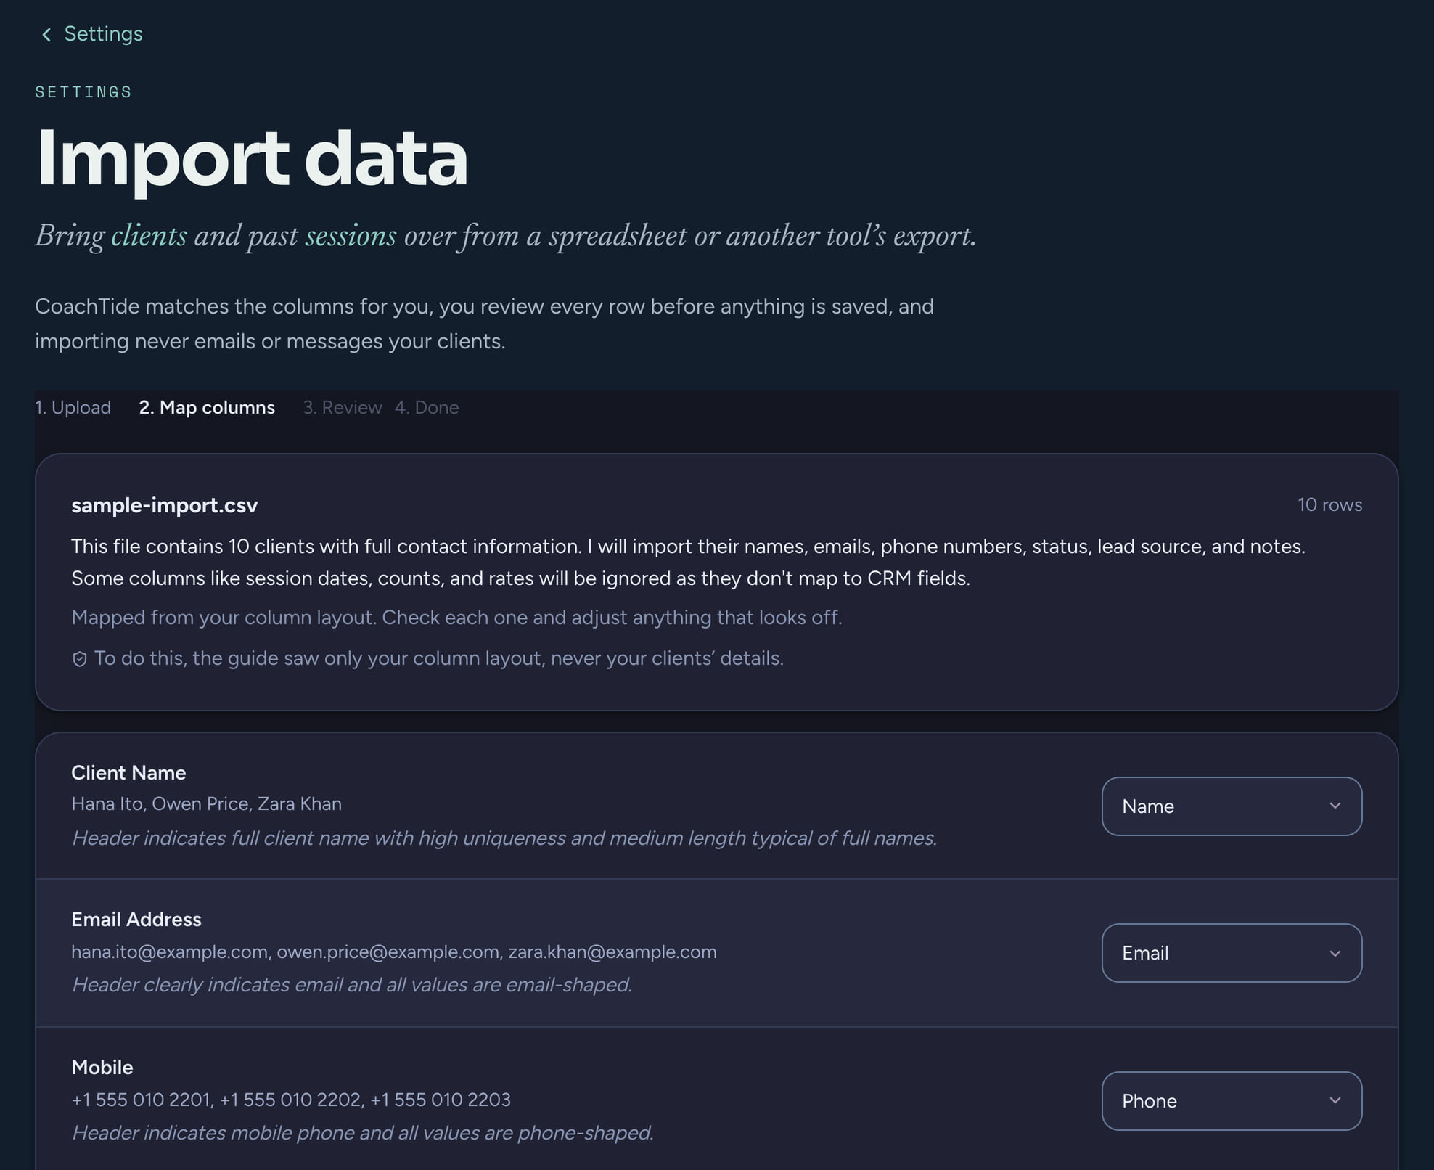The height and width of the screenshot is (1170, 1434).
Task: Open the Email mapping dropdown for Email Address
Action: point(1232,953)
